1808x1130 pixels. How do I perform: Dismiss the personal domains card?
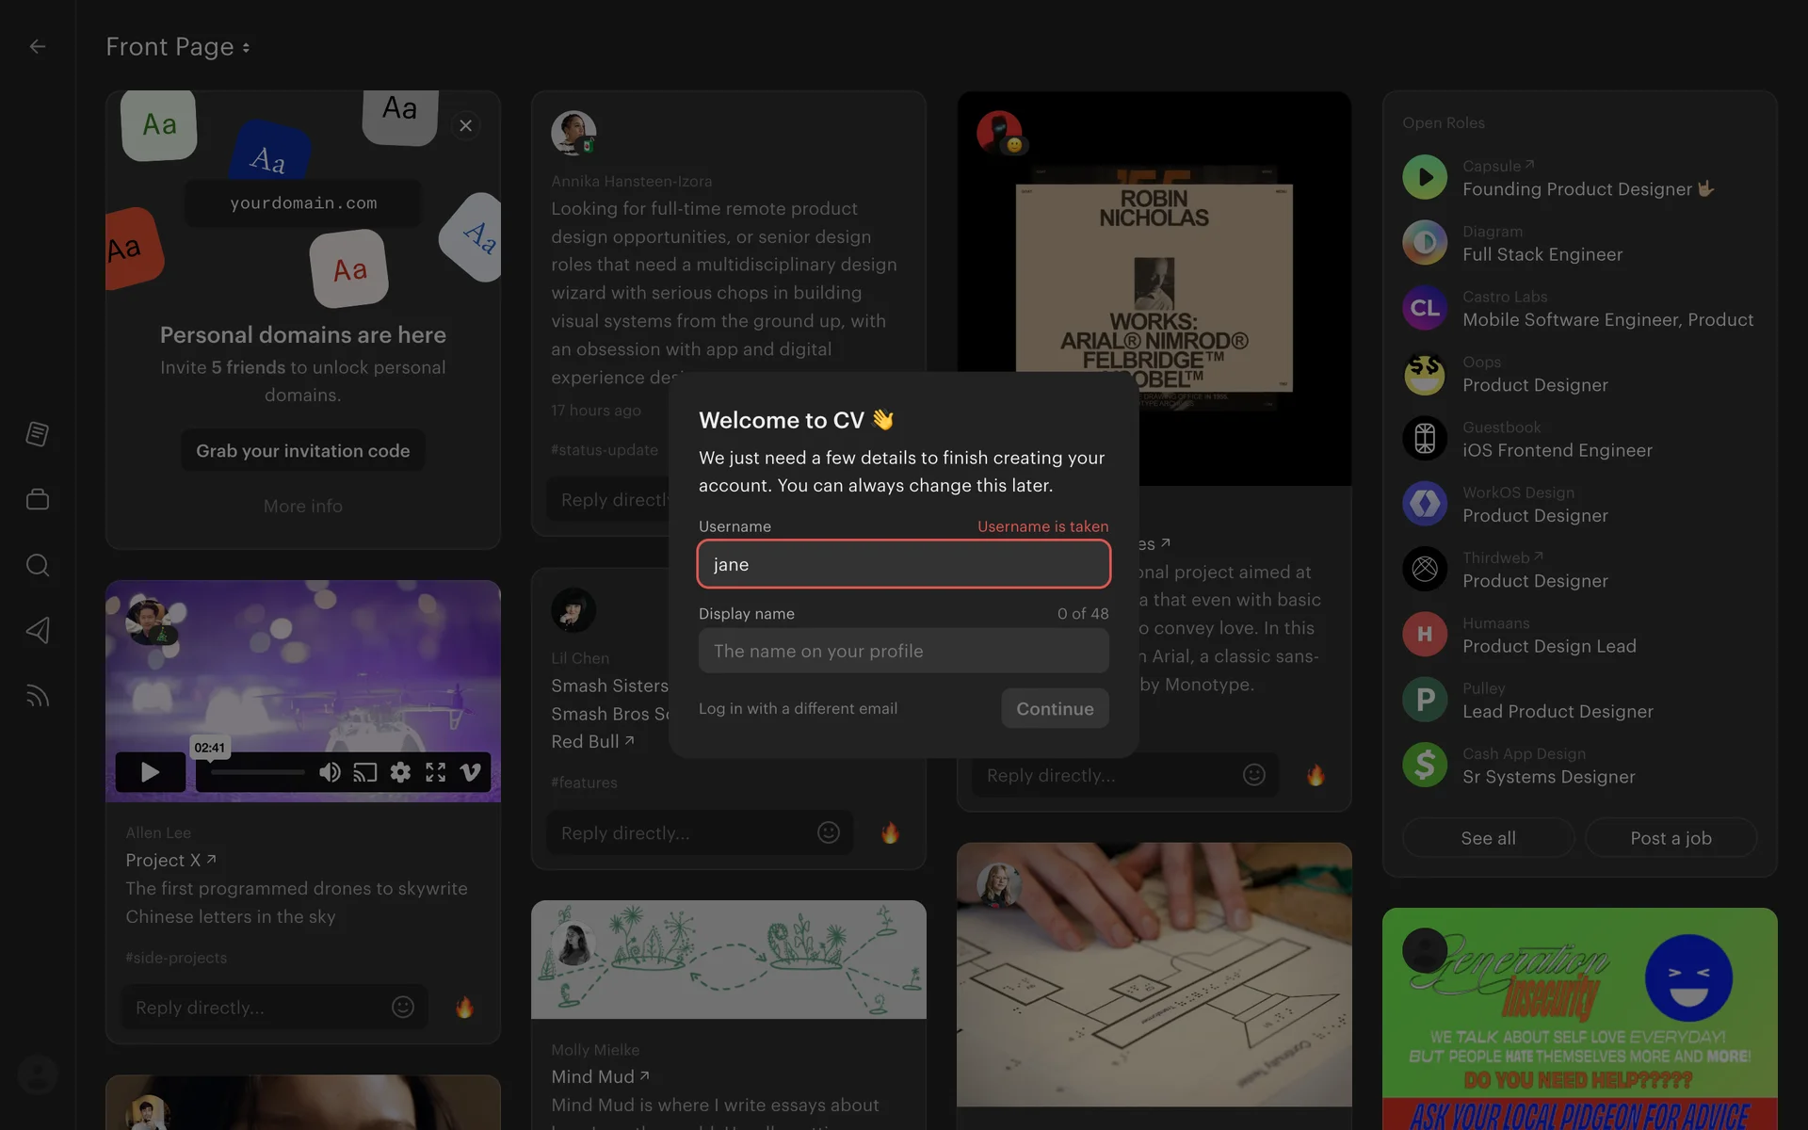pos(465,125)
